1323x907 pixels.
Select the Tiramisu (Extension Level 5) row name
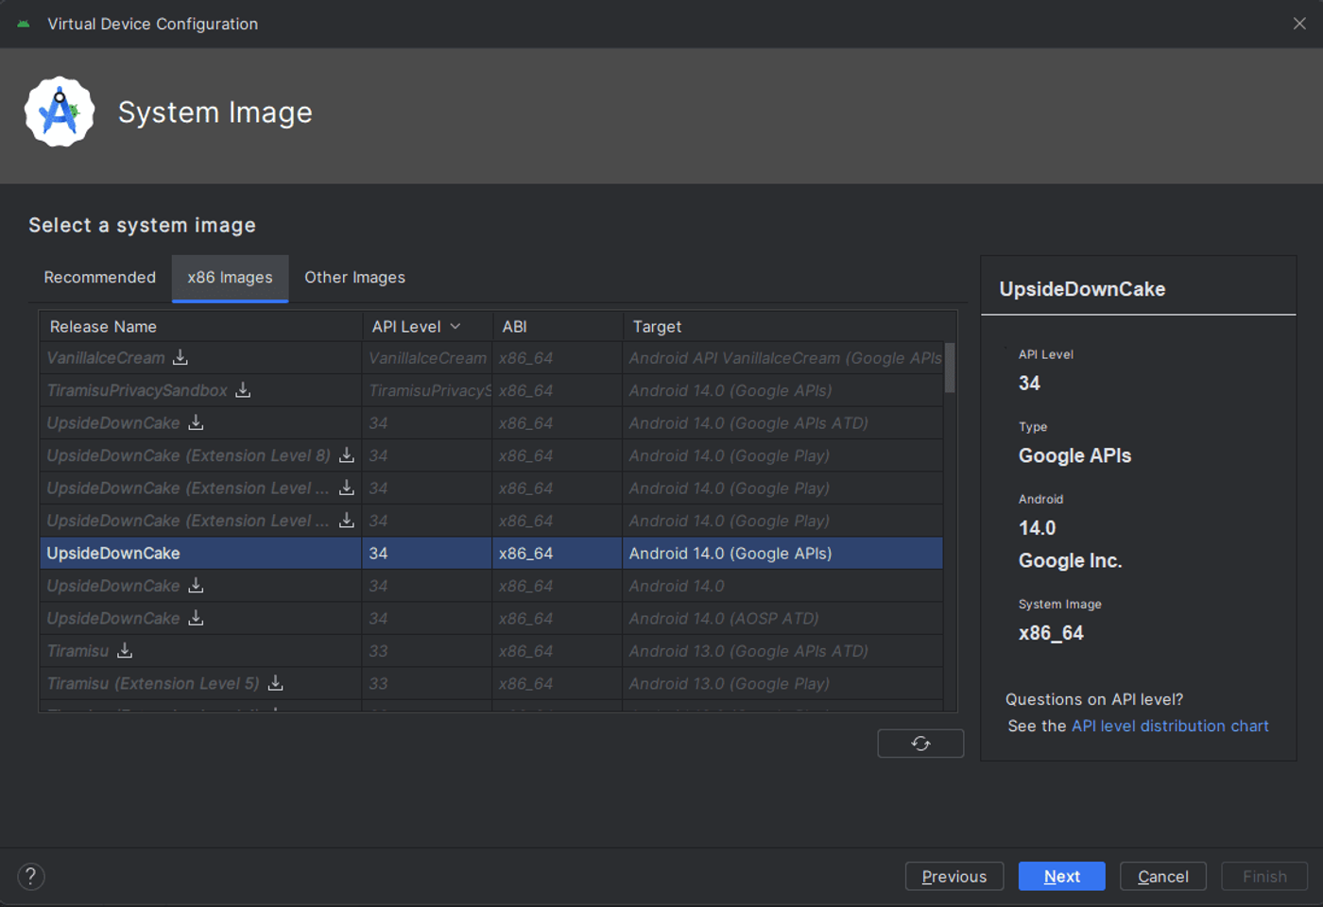click(x=153, y=683)
